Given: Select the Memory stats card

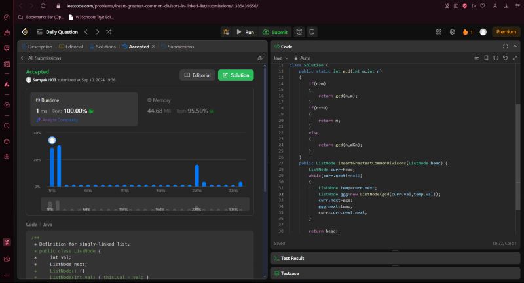Looking at the screenshot, I should point(196,109).
